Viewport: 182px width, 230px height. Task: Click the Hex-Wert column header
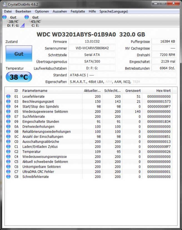157,91
